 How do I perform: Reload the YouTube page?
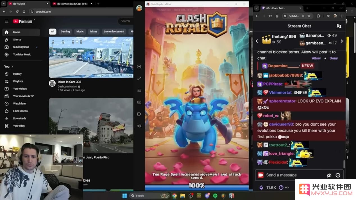(17, 12)
